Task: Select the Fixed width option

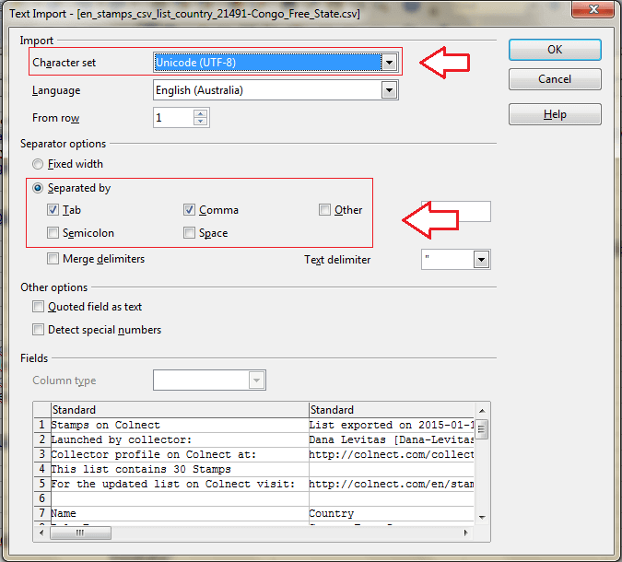Action: point(38,164)
